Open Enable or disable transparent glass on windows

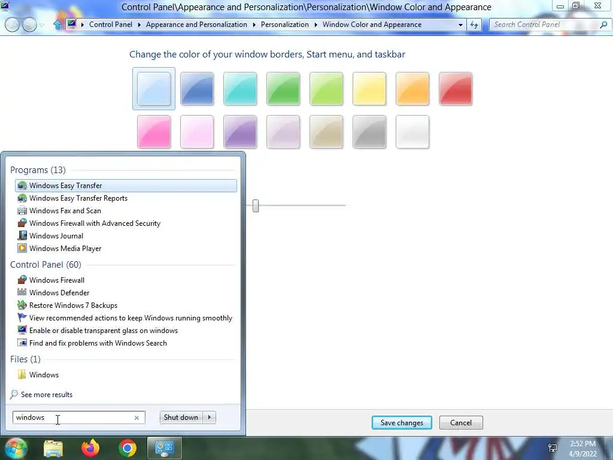pos(126,330)
